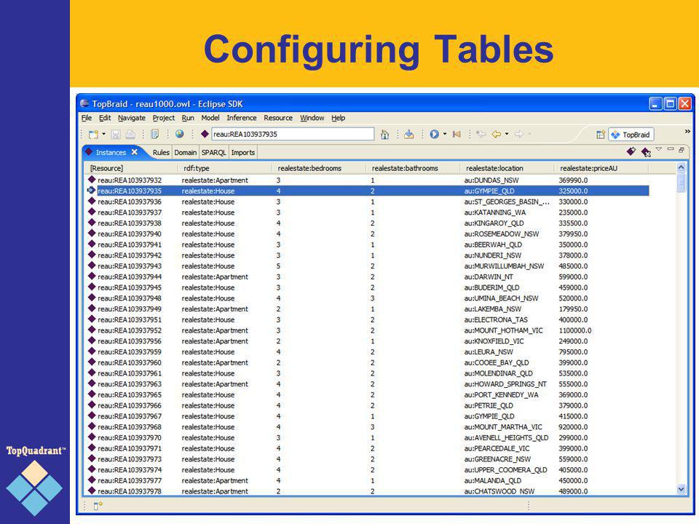
Task: Show hidden toolbar items chevron
Action: pos(687,132)
